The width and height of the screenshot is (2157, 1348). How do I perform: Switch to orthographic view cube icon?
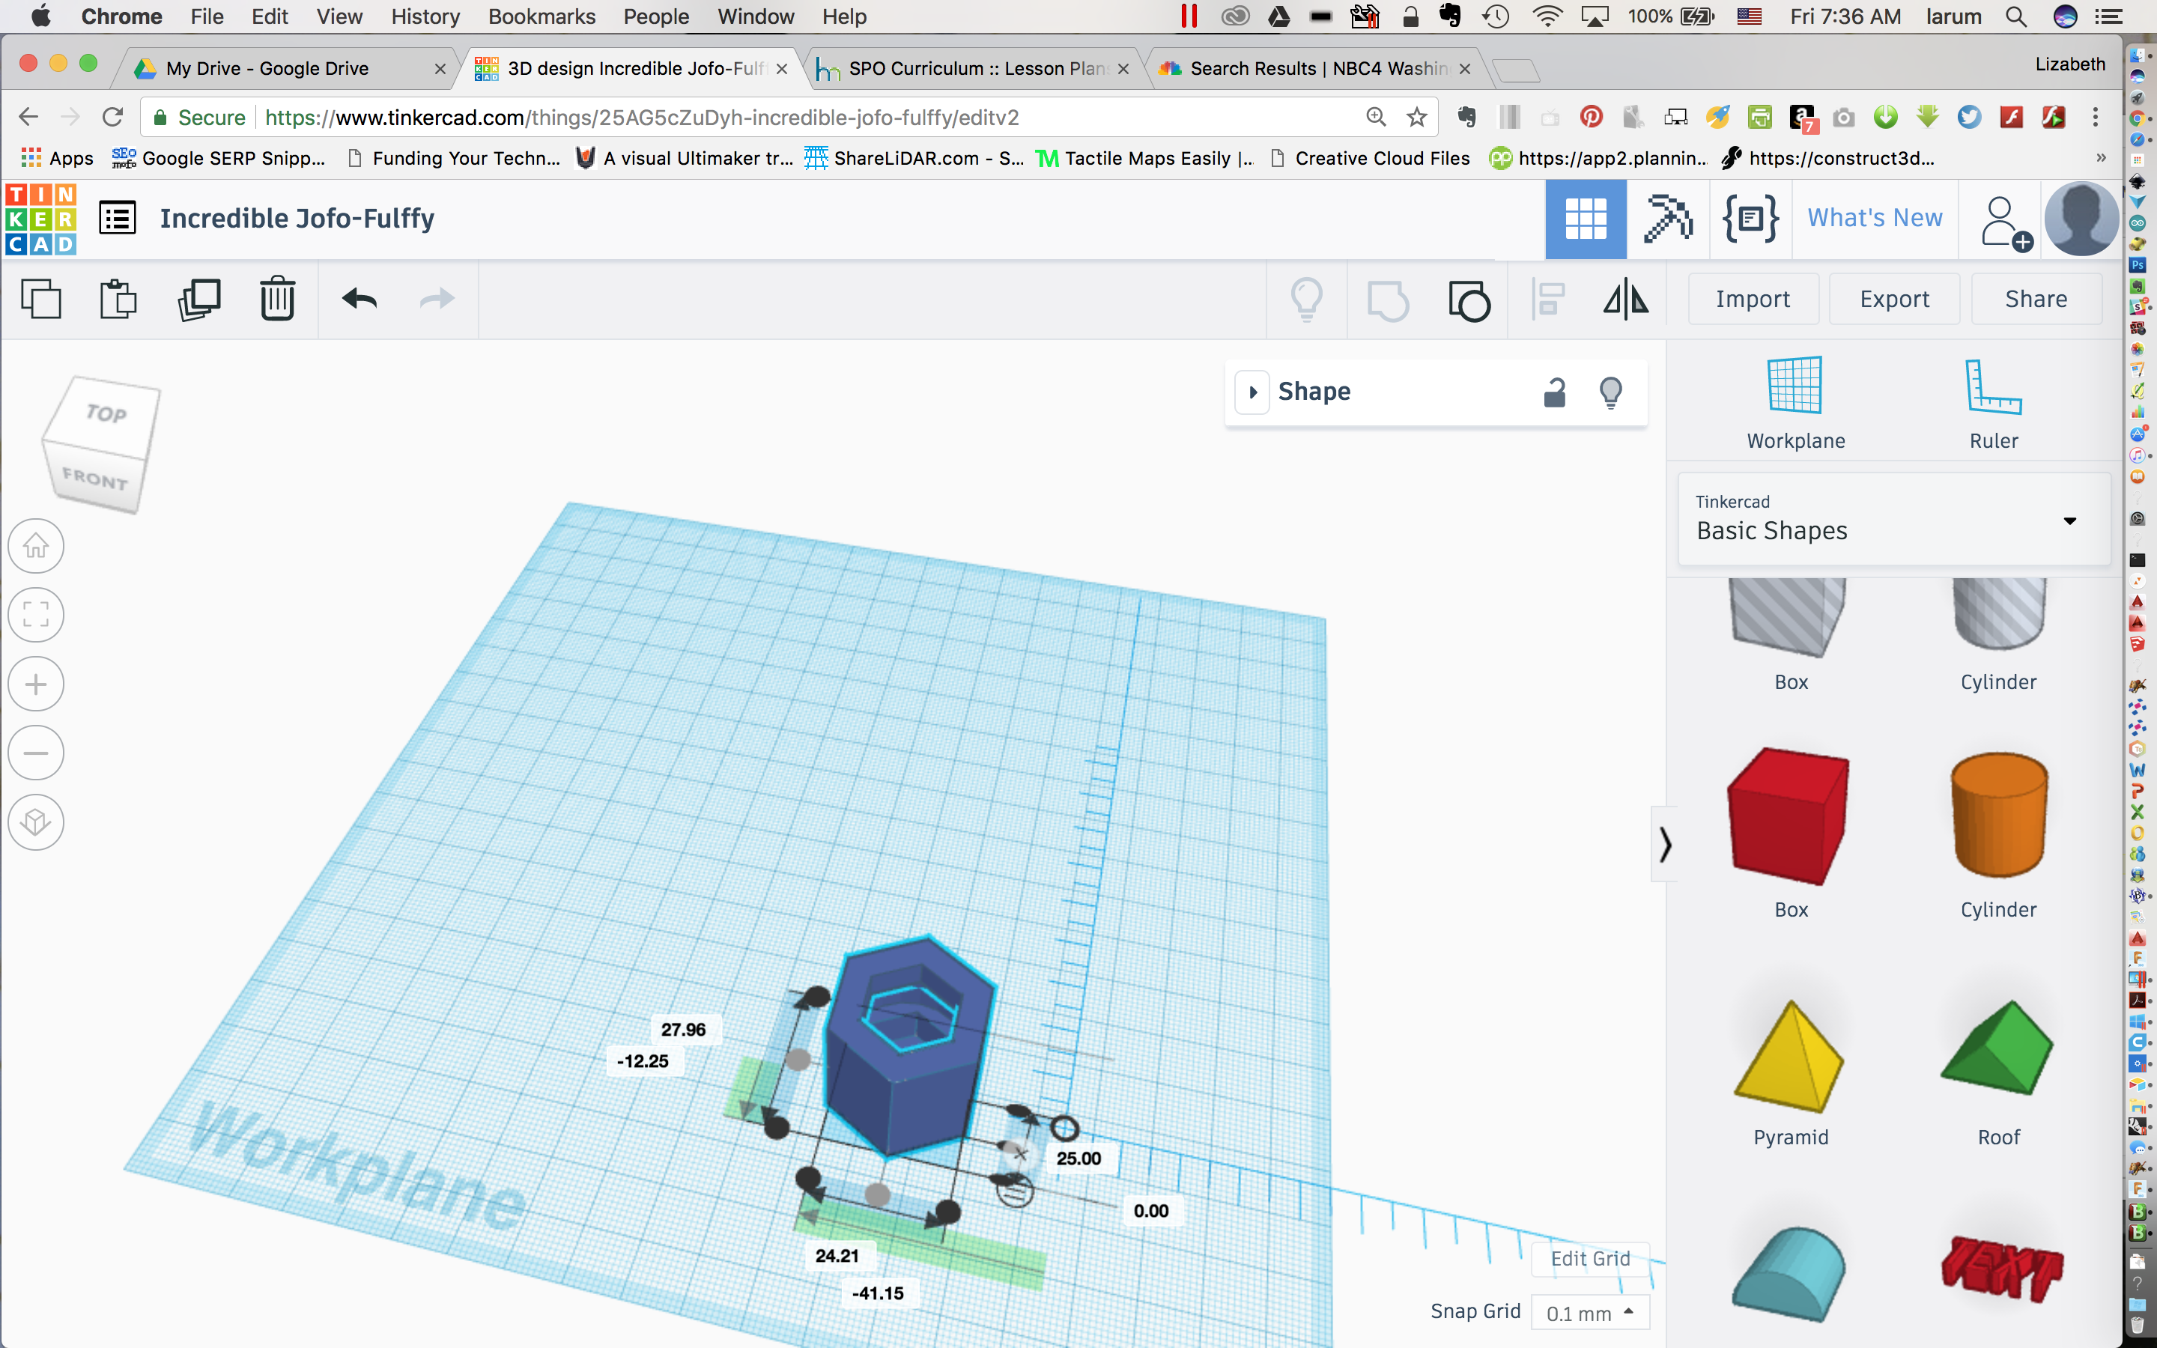click(x=36, y=822)
